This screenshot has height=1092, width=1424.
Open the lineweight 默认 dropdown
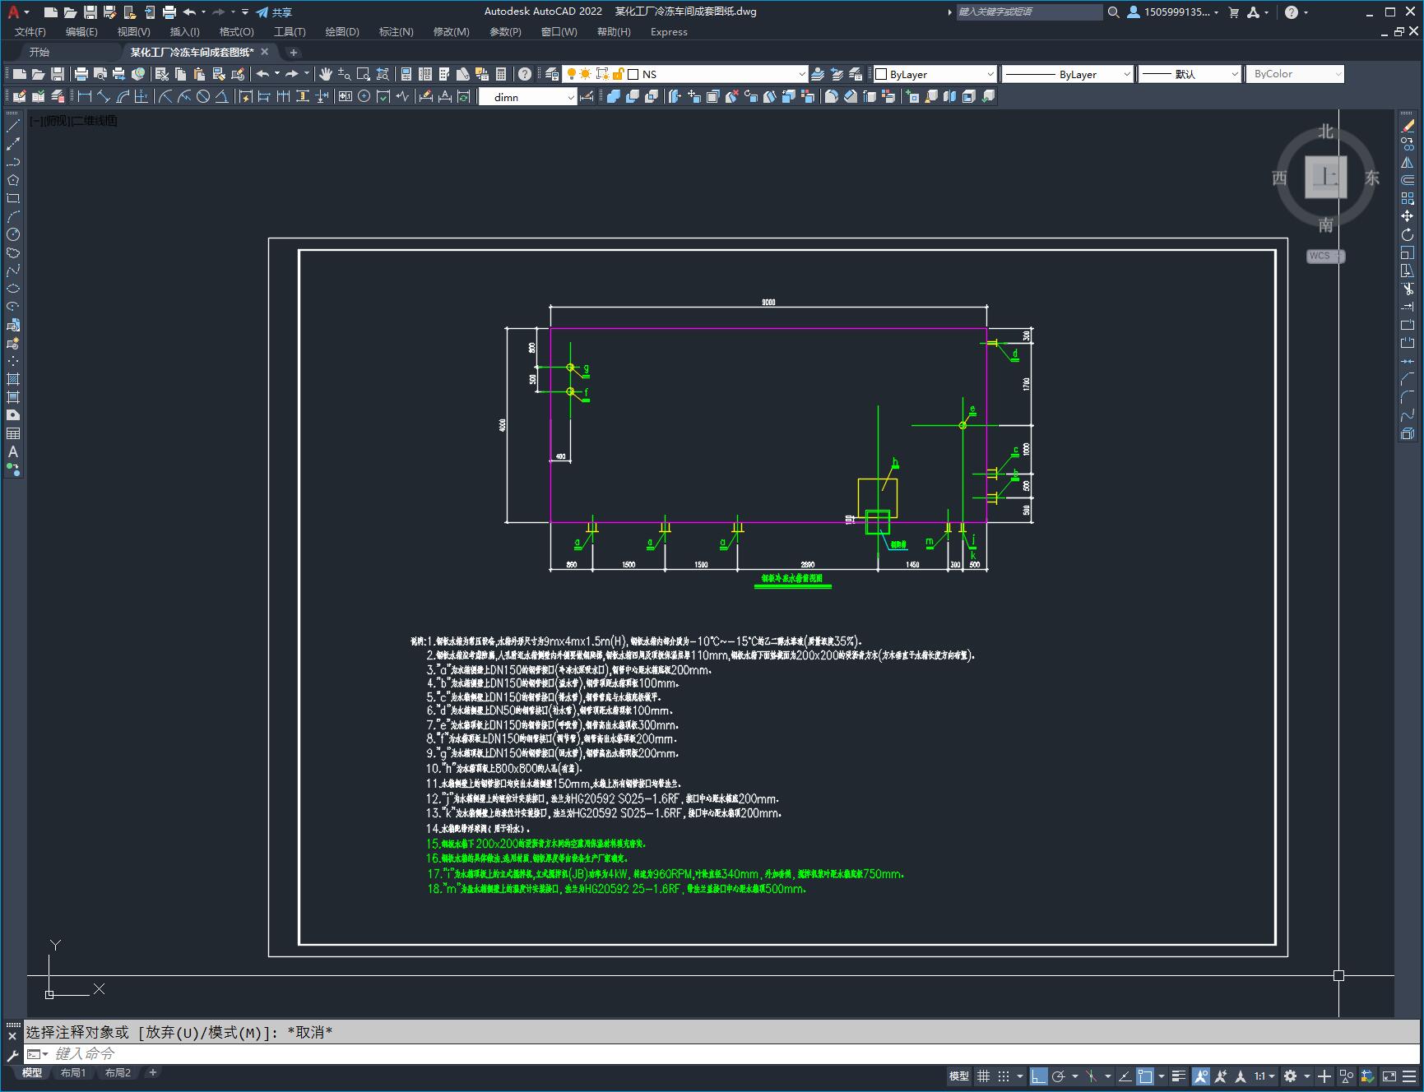(1190, 74)
